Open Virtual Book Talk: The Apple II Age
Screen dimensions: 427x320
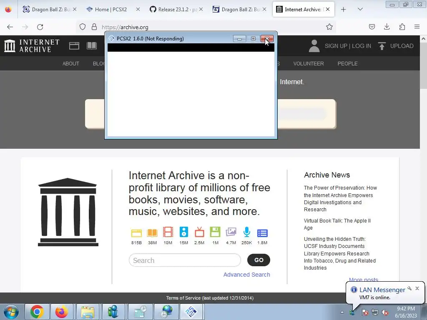point(337,224)
